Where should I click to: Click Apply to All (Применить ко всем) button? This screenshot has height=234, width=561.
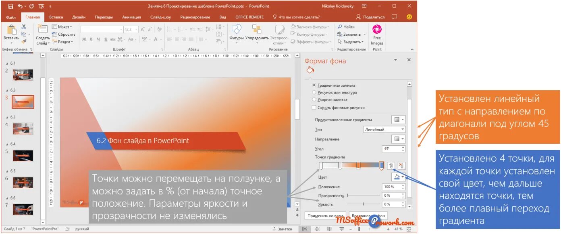(326, 216)
